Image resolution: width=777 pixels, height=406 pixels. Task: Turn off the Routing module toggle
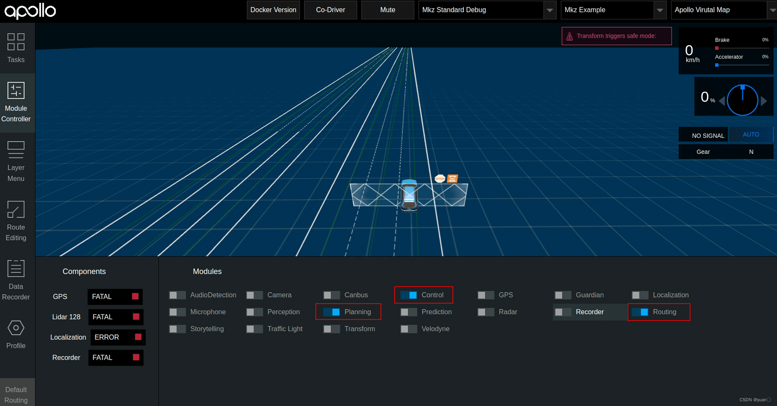point(640,312)
